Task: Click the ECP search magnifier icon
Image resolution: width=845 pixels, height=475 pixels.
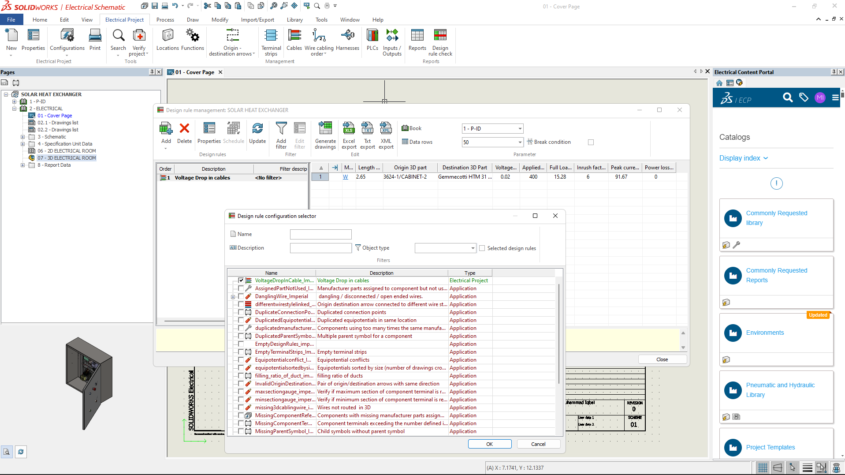Action: (x=787, y=97)
